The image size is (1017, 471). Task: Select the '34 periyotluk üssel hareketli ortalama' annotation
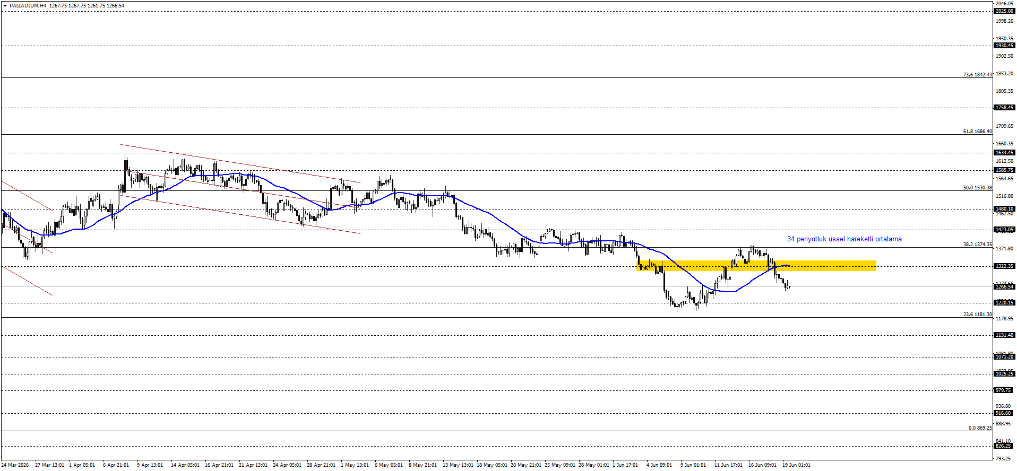pyautogui.click(x=844, y=239)
